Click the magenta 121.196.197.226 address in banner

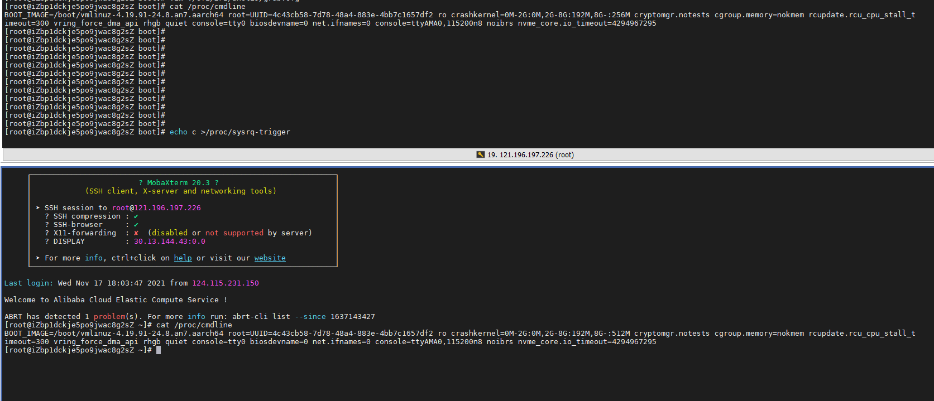[x=167, y=208]
